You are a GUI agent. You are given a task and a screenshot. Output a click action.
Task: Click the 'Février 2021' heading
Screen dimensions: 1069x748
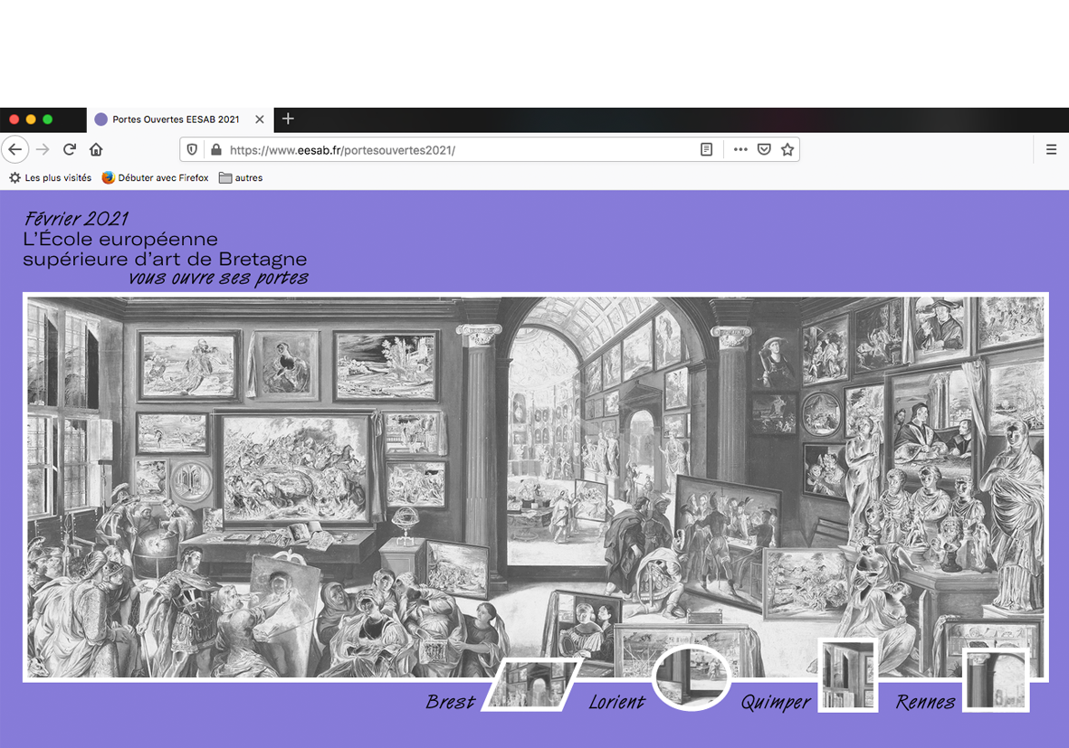(x=76, y=219)
